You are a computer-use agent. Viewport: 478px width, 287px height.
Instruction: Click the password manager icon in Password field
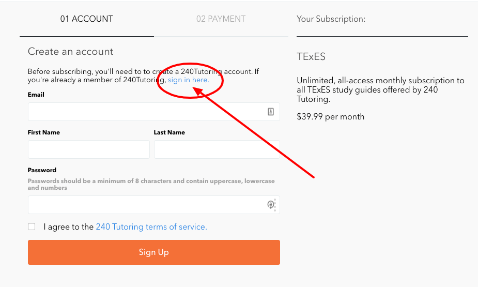coord(271,205)
